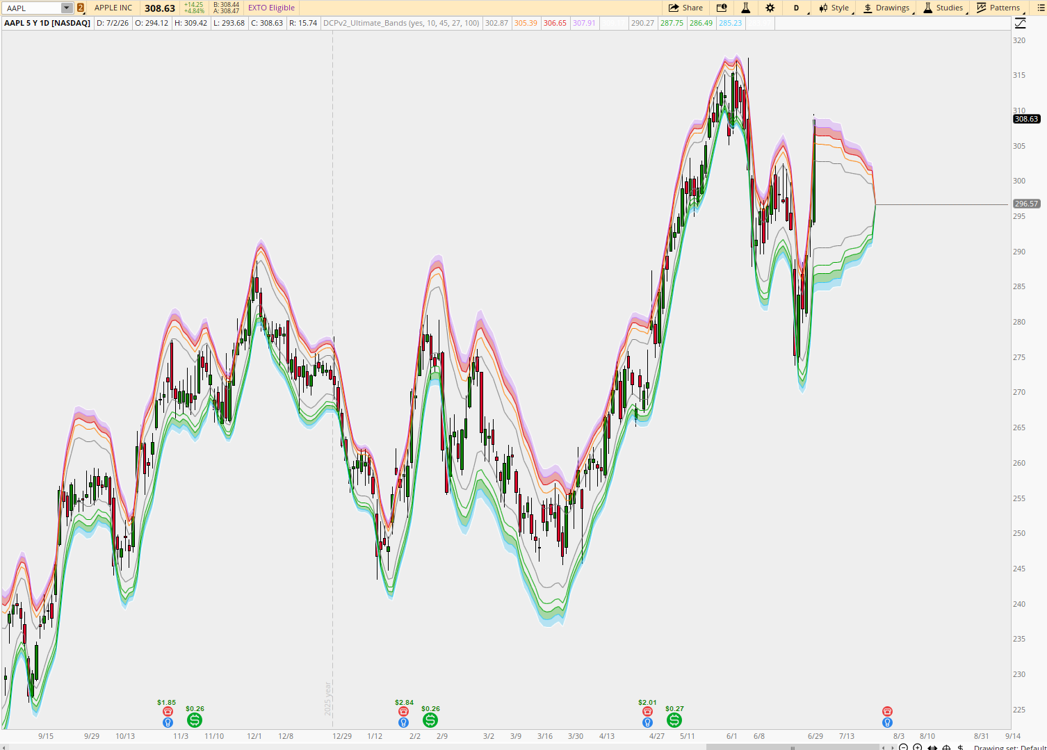Click the APPLE INC company name
This screenshot has width=1047, height=750.
pyautogui.click(x=113, y=8)
